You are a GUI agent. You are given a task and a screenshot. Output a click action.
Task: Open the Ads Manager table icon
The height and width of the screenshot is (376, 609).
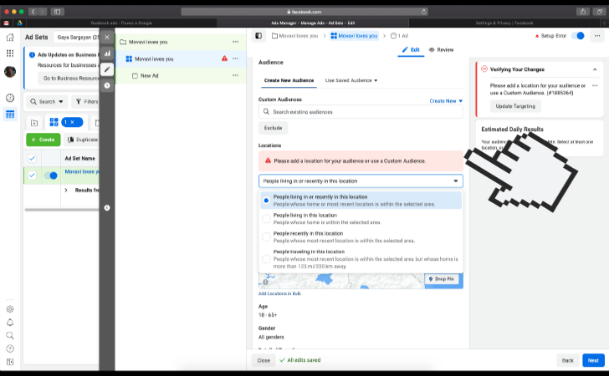pyautogui.click(x=10, y=114)
